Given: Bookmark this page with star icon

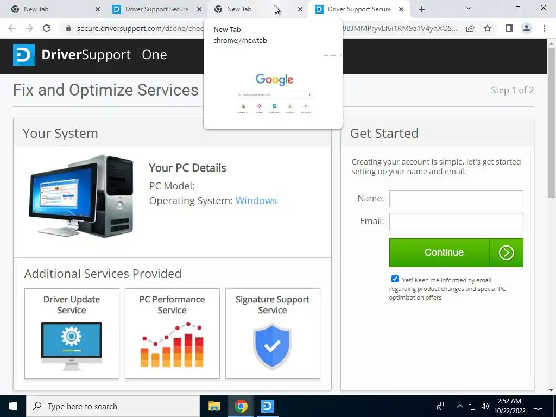Looking at the screenshot, I should (488, 28).
